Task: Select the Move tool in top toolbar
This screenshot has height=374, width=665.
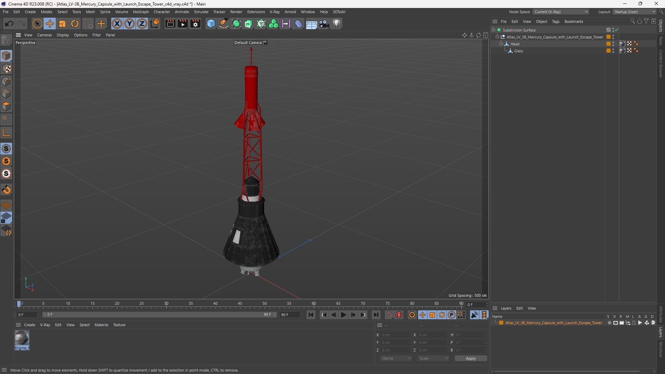Action: (50, 24)
